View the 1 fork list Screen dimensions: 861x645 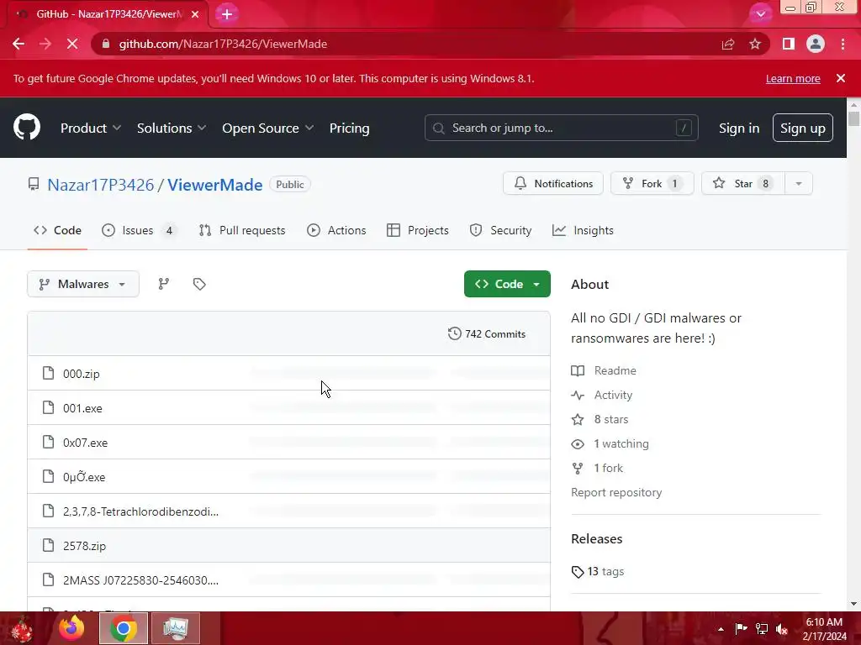pyautogui.click(x=597, y=469)
